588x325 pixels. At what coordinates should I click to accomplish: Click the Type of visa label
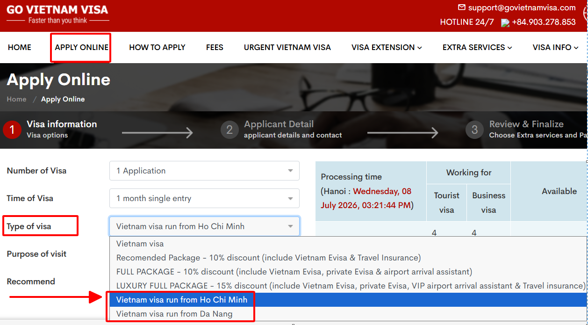[29, 226]
